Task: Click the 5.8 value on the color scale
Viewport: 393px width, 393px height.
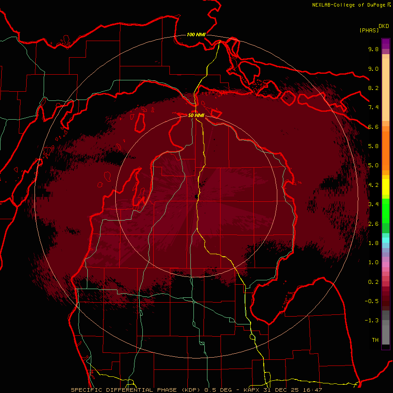Action: 373,146
